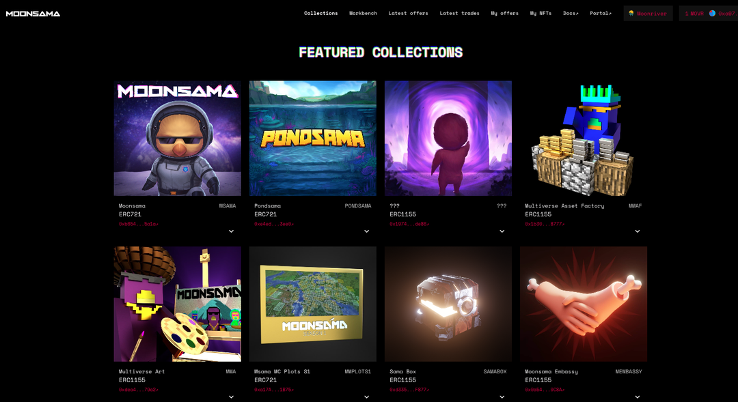
Task: Select the Moonsama Embassy handshake thumbnail
Action: pos(584,304)
